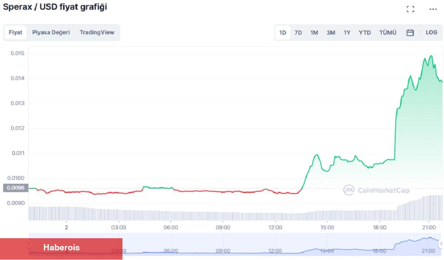The width and height of the screenshot is (444, 260).
Task: Click the 12:00 time axis label
Action: coord(275,227)
